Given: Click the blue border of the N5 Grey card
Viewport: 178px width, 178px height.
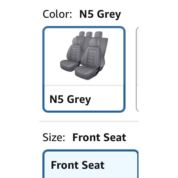Looking at the screenshot, I should pyautogui.click(x=43, y=69).
